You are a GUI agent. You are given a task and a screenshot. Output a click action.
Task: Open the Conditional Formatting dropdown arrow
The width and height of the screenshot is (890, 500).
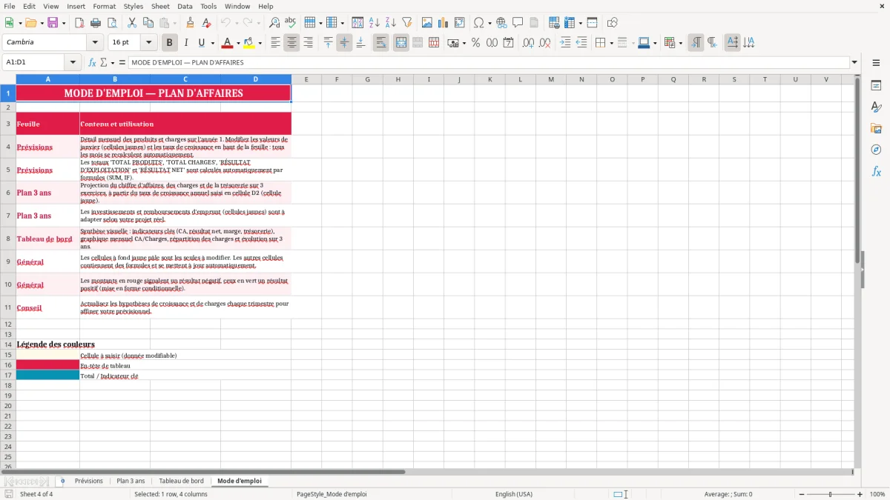click(x=680, y=43)
